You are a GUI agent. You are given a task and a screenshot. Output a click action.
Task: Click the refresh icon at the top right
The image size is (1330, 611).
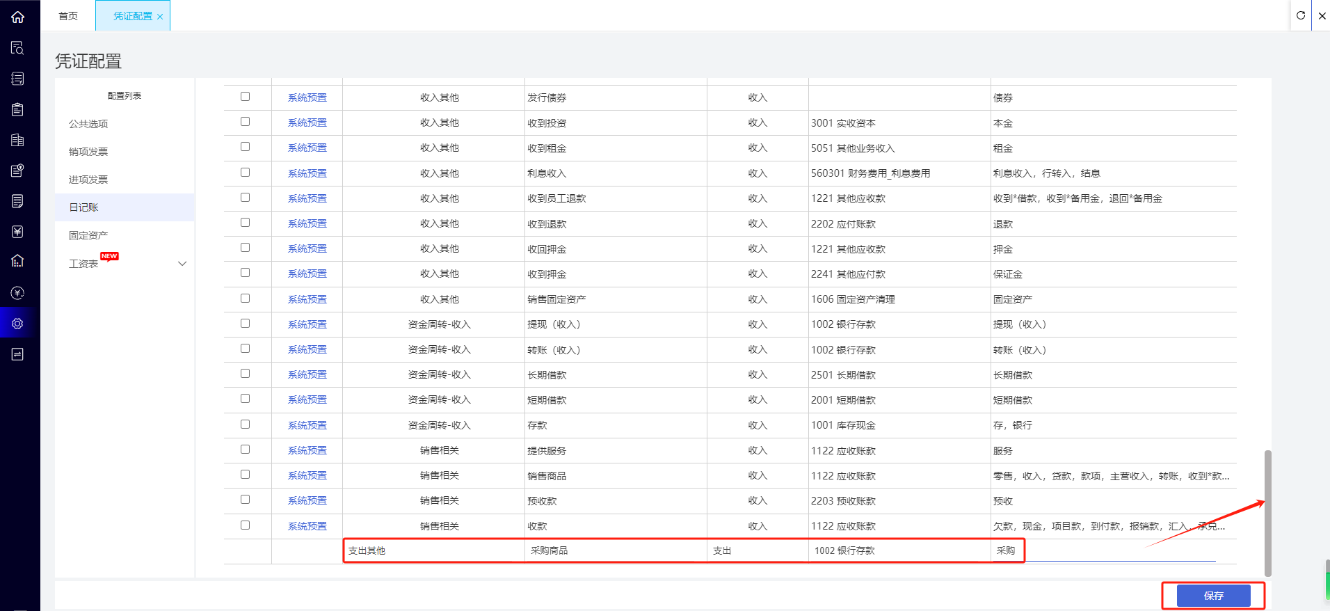[x=1301, y=15]
